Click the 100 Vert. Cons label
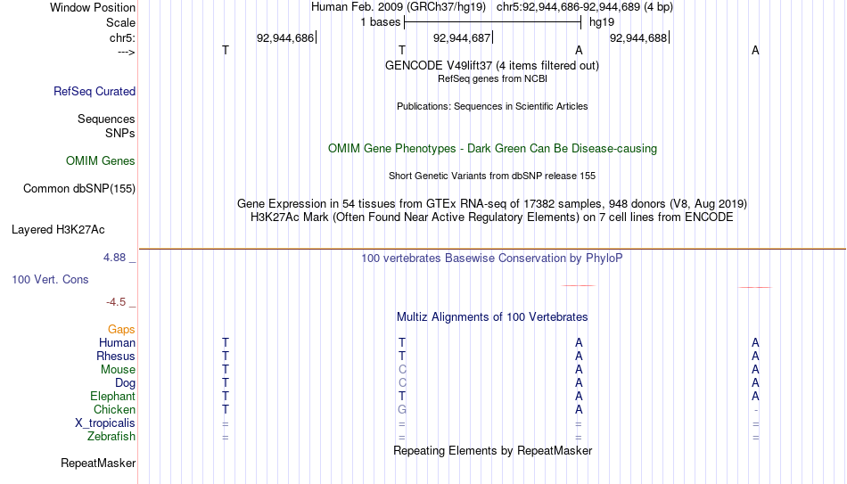Screen dimensions: 847x484 [x=50, y=279]
